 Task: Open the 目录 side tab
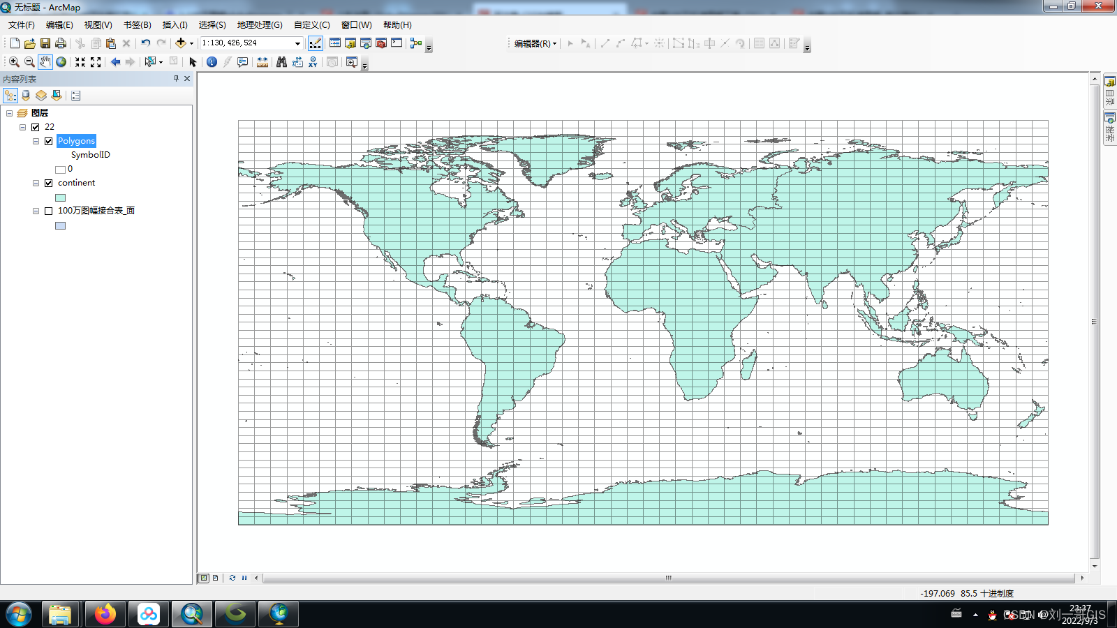coord(1109,91)
